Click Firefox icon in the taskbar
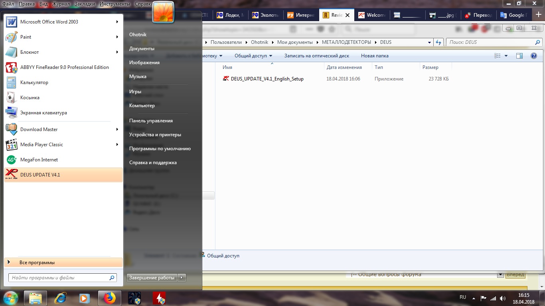This screenshot has width=545, height=306. point(109,298)
